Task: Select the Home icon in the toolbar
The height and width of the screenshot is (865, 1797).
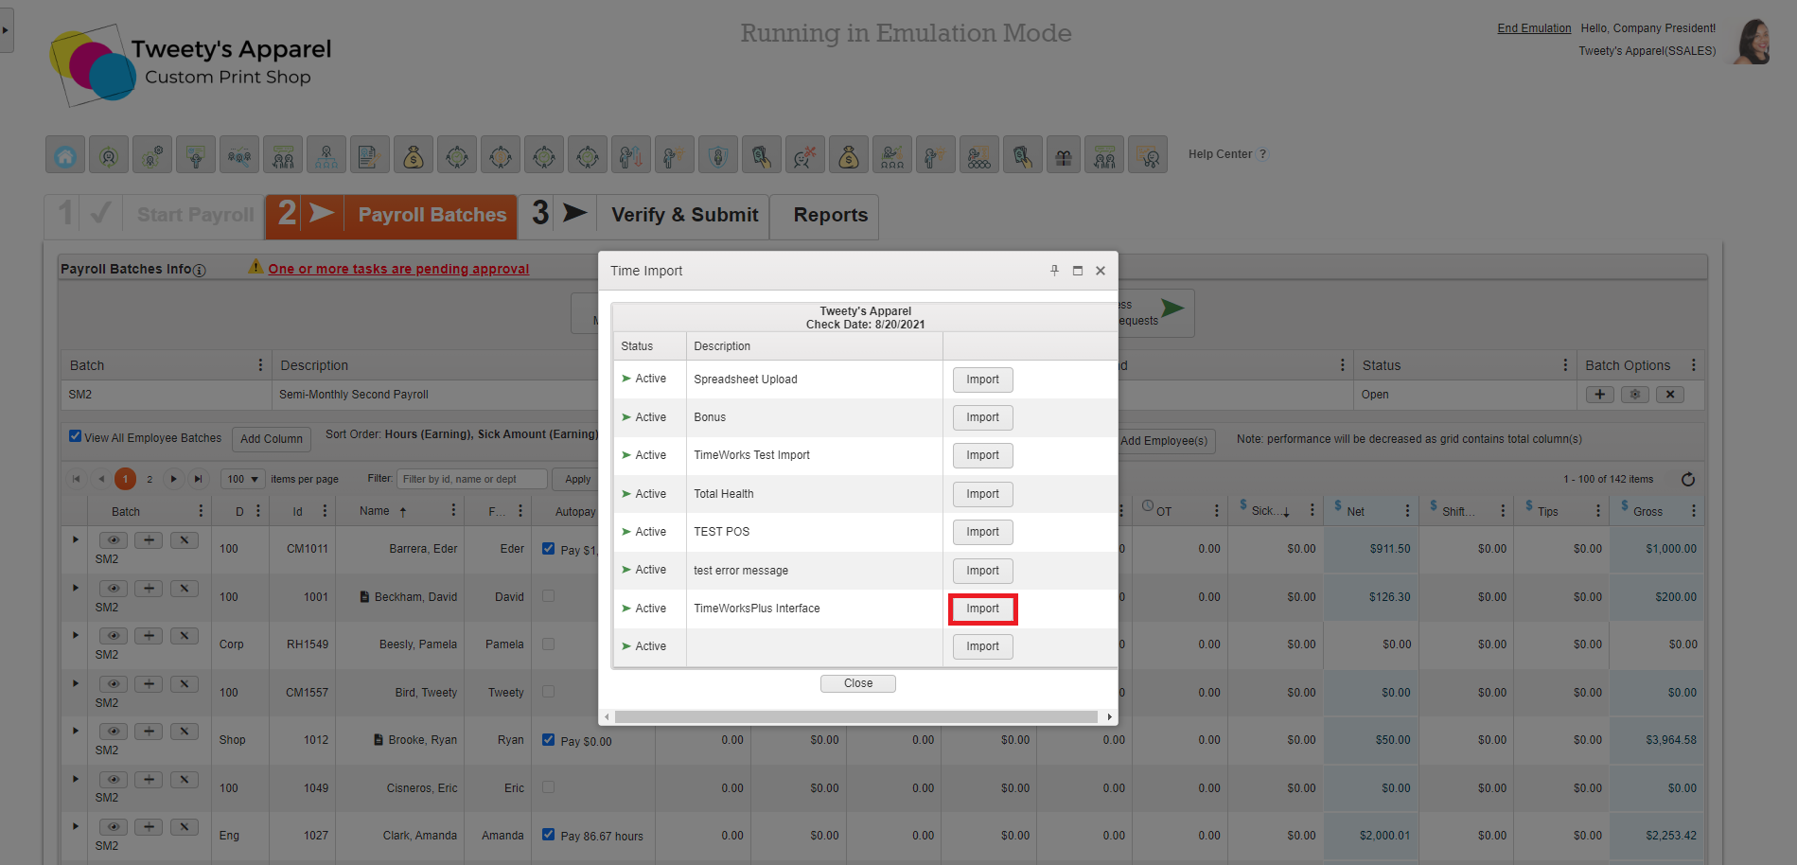Action: click(x=64, y=154)
